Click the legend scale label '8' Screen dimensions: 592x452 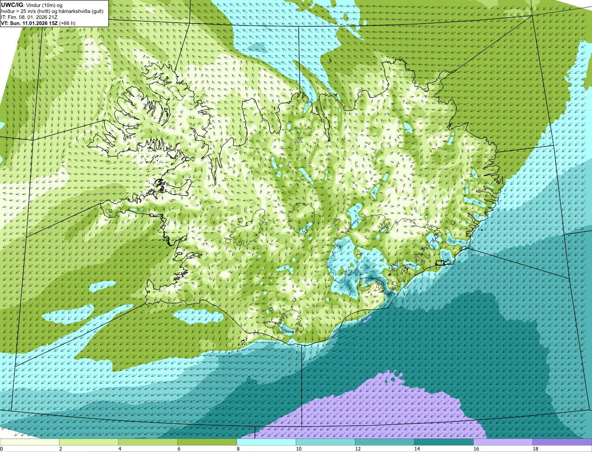click(238, 449)
